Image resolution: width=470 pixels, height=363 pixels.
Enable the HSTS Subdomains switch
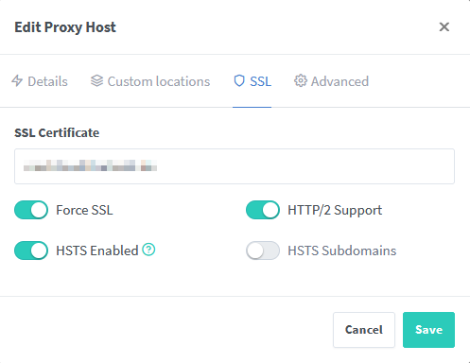click(x=263, y=251)
